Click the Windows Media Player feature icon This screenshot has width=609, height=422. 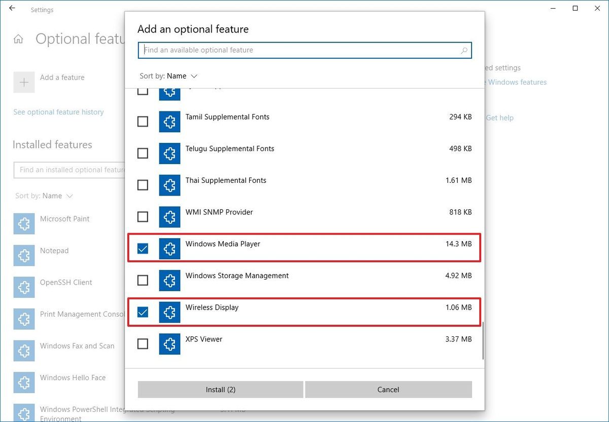170,249
